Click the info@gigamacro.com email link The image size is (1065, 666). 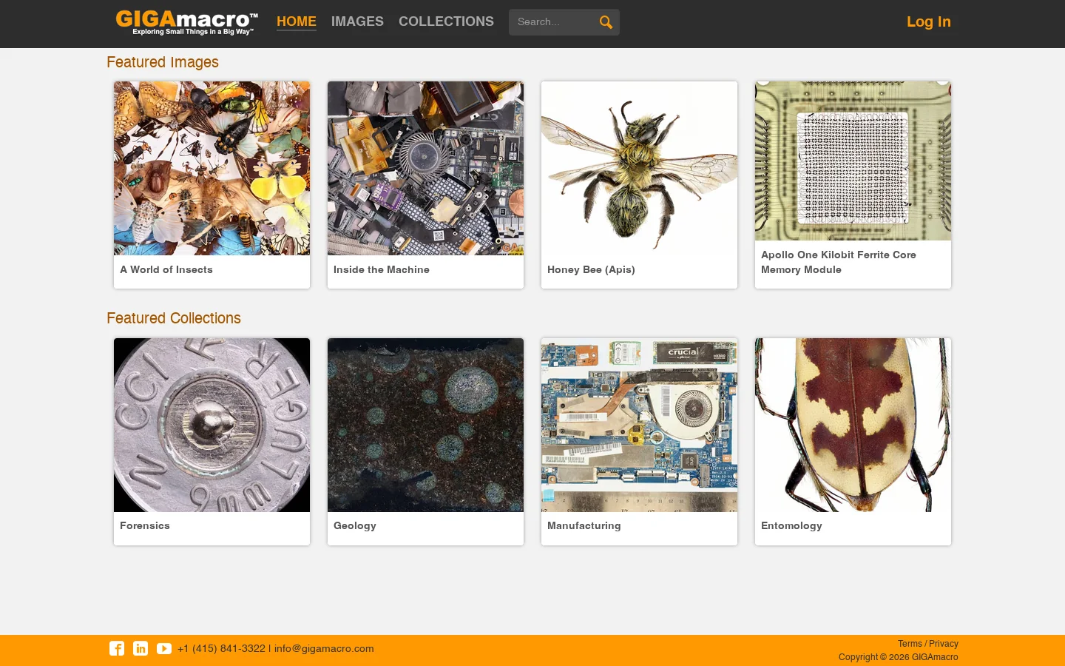pyautogui.click(x=324, y=648)
